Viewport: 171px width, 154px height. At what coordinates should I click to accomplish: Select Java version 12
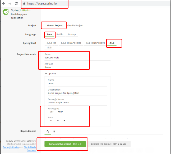point(51,121)
